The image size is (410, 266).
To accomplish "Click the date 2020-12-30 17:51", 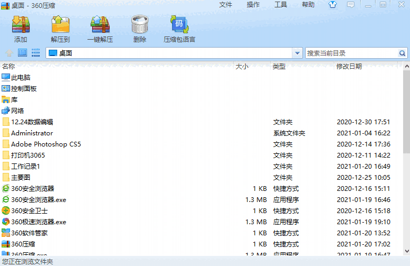I will pyautogui.click(x=363, y=122).
